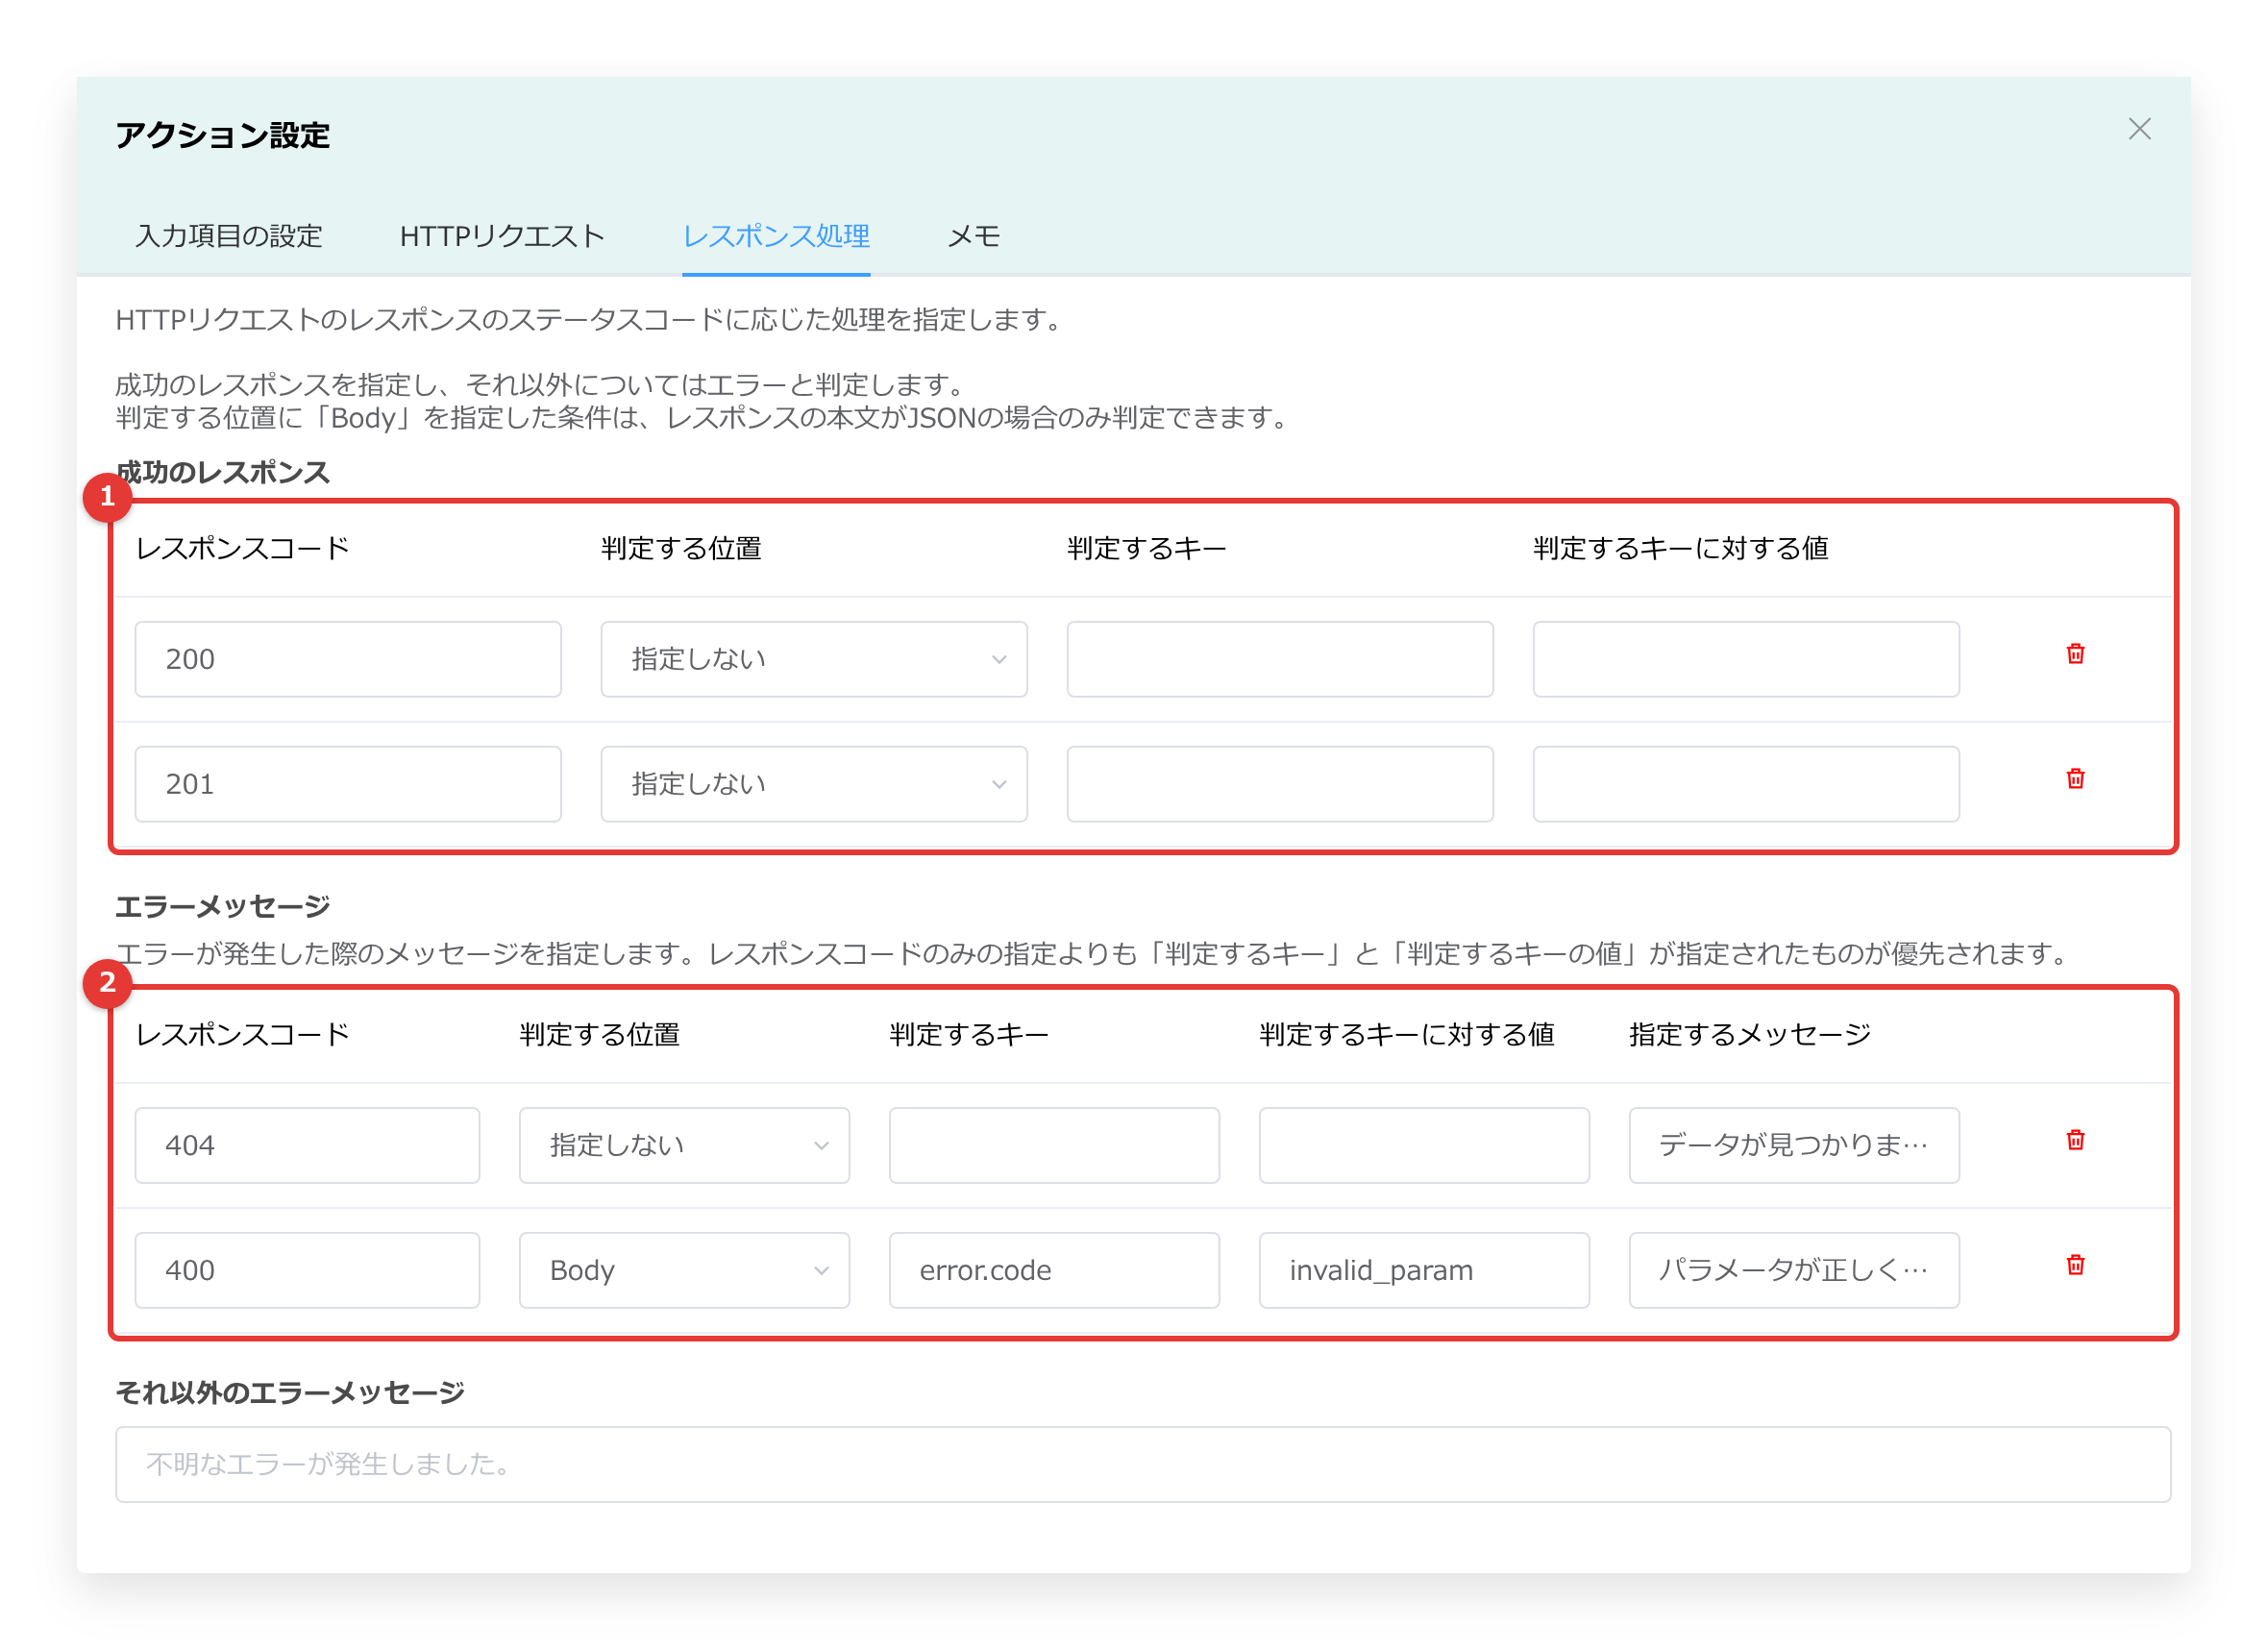Open 判定する位置 dropdown in 201 row
Viewport: 2268px width, 1649px height.
pyautogui.click(x=814, y=784)
